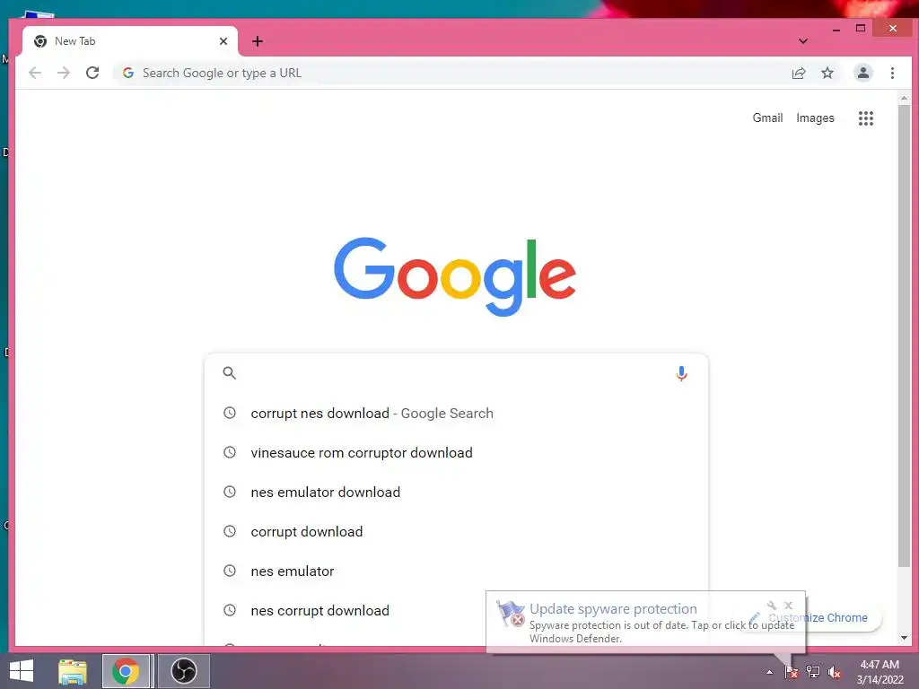Open the tab search dropdown chevron
Viewport: 919px width, 689px height.
click(x=803, y=41)
